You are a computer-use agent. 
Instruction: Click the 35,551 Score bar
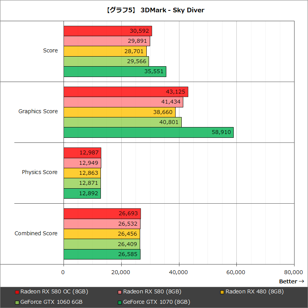115,72
